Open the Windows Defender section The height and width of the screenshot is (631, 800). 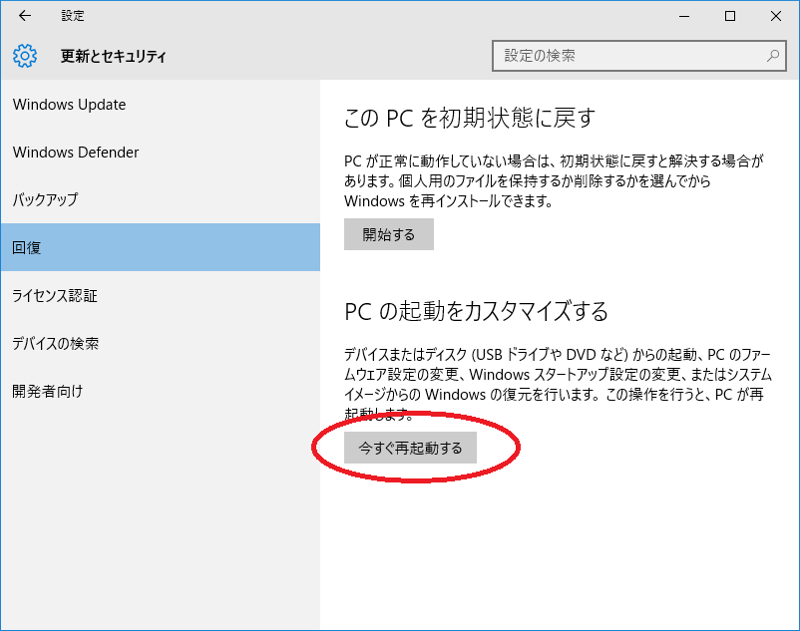[x=161, y=152]
